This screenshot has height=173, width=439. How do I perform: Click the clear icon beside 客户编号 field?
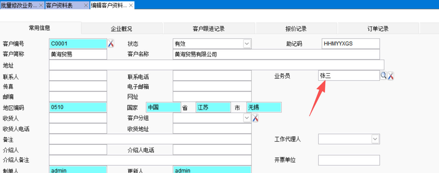coord(110,44)
